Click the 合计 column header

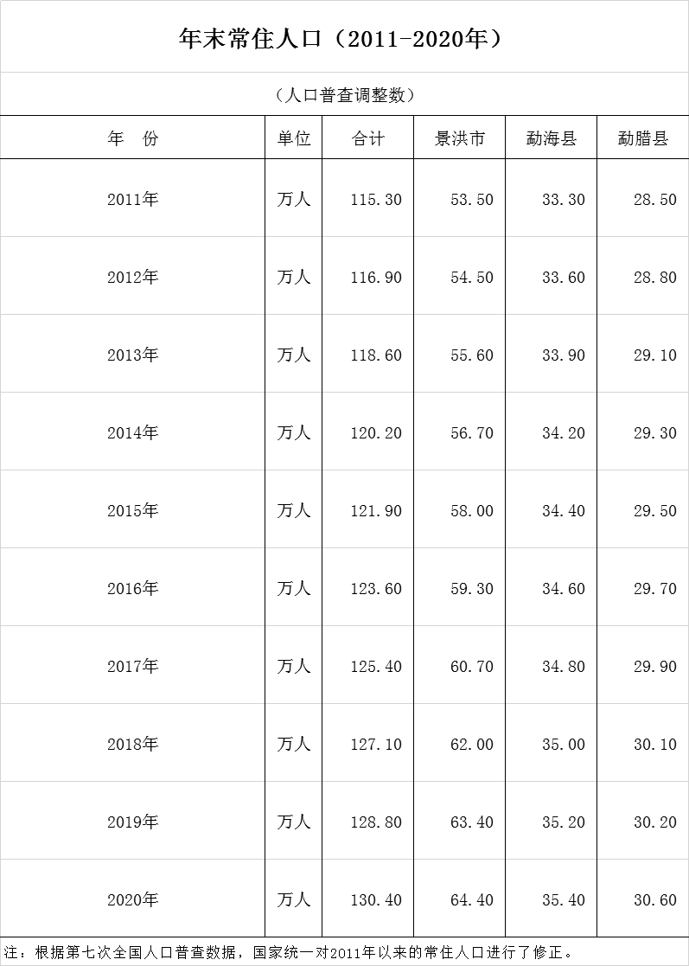pyautogui.click(x=368, y=138)
